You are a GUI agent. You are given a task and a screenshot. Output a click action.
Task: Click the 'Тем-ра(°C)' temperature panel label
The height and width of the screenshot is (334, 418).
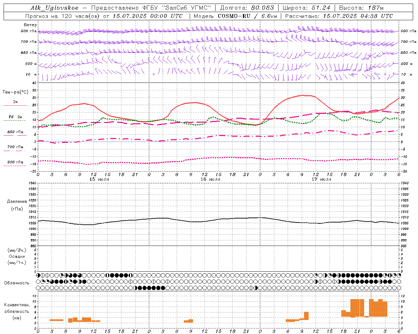(15, 92)
